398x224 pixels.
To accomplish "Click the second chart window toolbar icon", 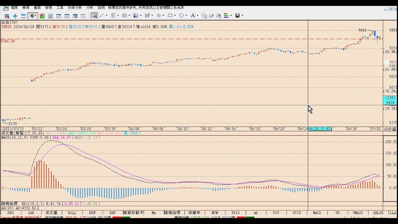I will tap(67, 16).
